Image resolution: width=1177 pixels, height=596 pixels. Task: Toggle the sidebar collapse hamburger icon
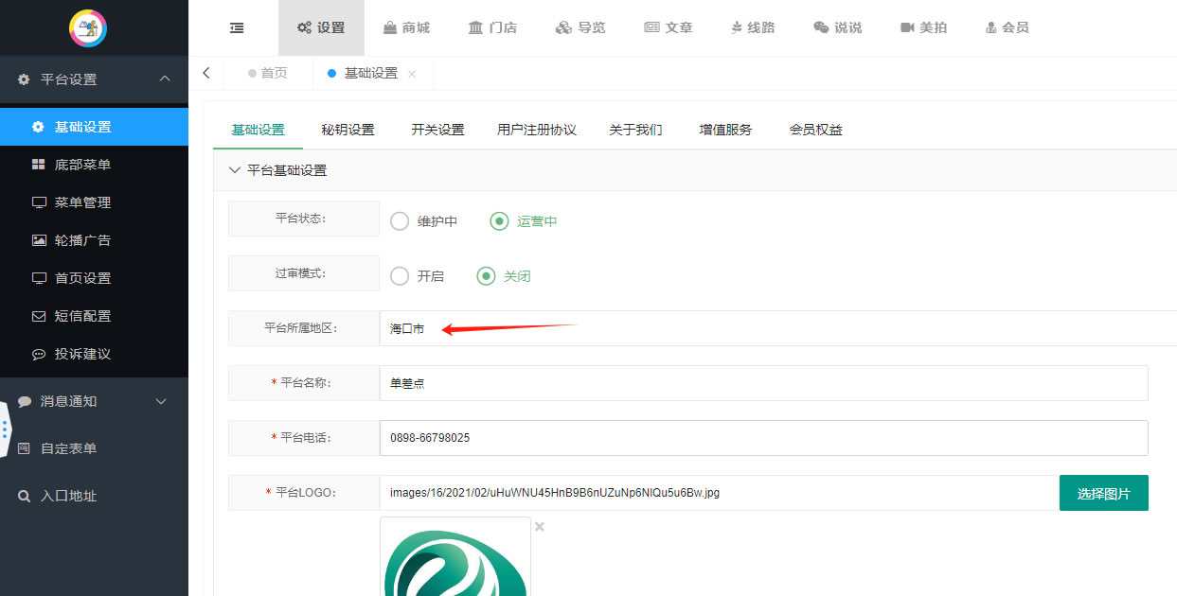pos(237,28)
